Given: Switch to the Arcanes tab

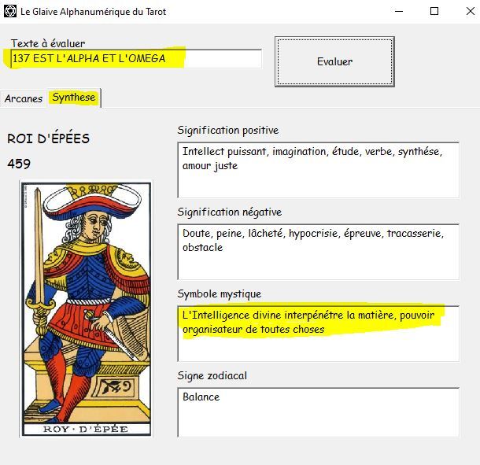Looking at the screenshot, I should coord(24,98).
